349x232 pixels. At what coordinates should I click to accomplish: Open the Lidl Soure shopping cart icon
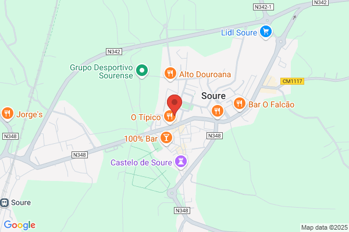[266, 32]
